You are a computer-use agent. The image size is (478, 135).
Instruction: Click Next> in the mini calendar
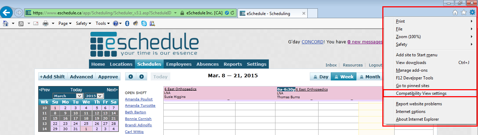point(112,90)
